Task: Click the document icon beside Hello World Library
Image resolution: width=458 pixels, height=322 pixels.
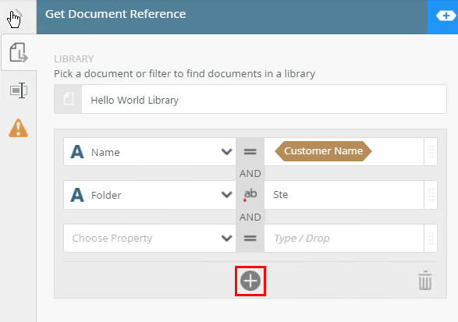Action: pyautogui.click(x=68, y=99)
